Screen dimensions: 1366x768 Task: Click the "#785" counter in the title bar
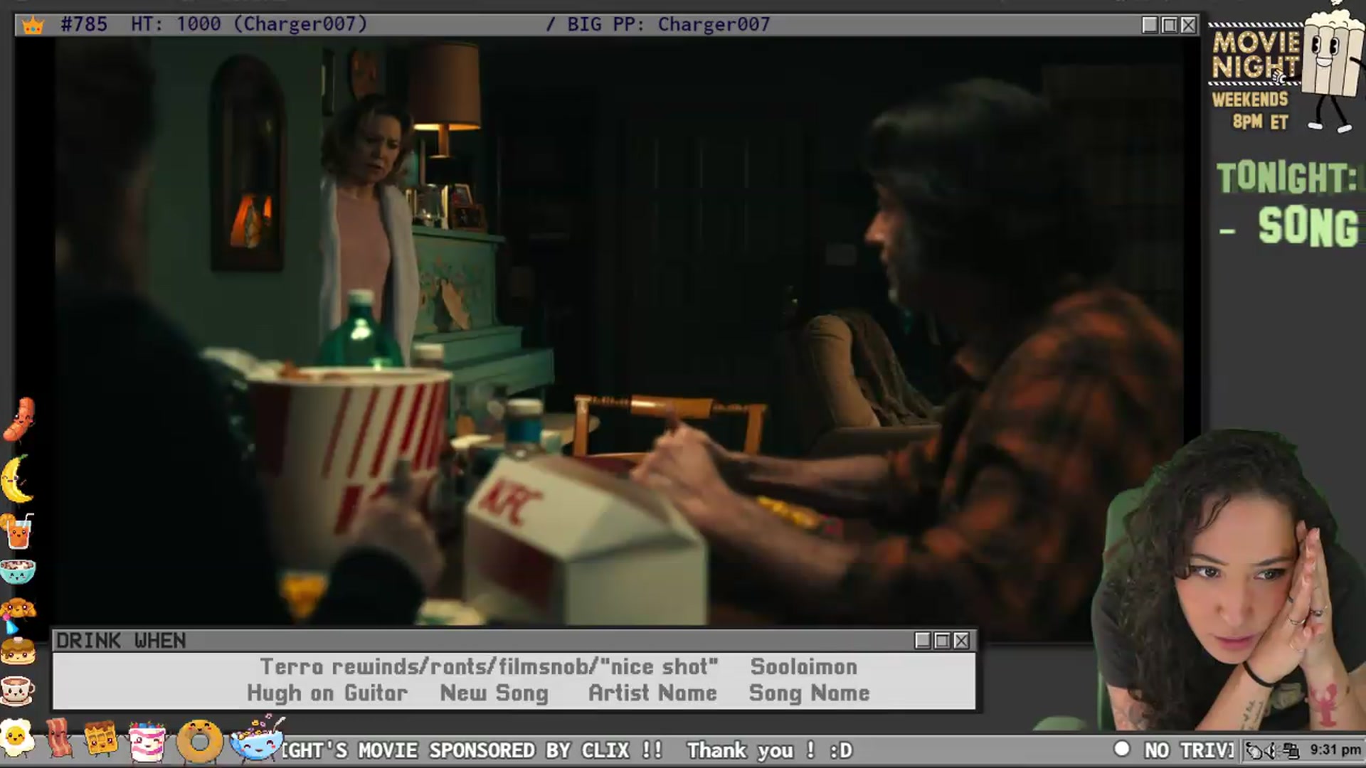84,25
